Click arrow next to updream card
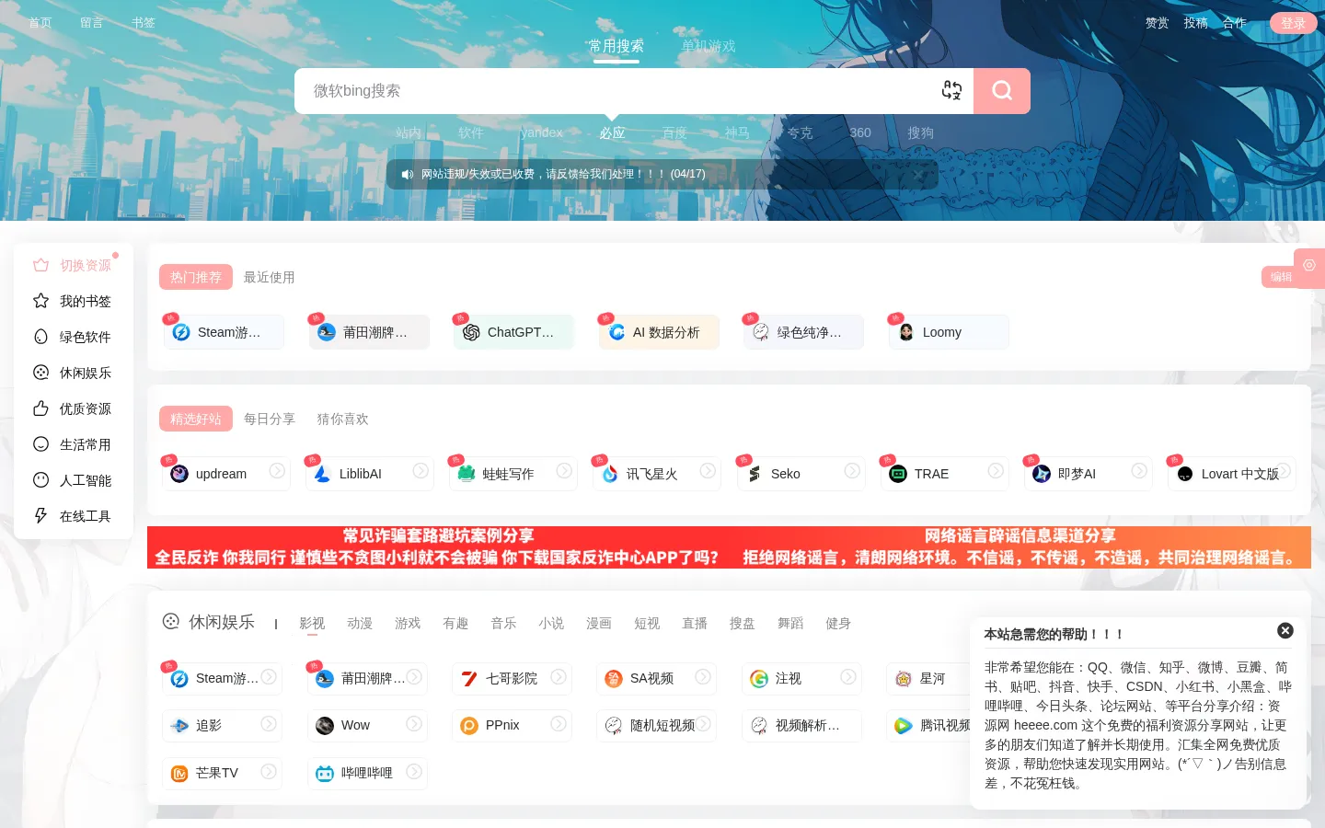Viewport: 1325px width, 828px height. (276, 470)
